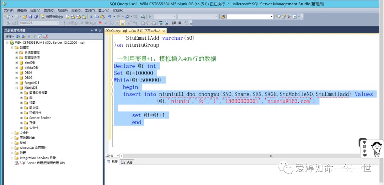
Task: Expand the 服务器对象 folder
Action: pos(12,138)
